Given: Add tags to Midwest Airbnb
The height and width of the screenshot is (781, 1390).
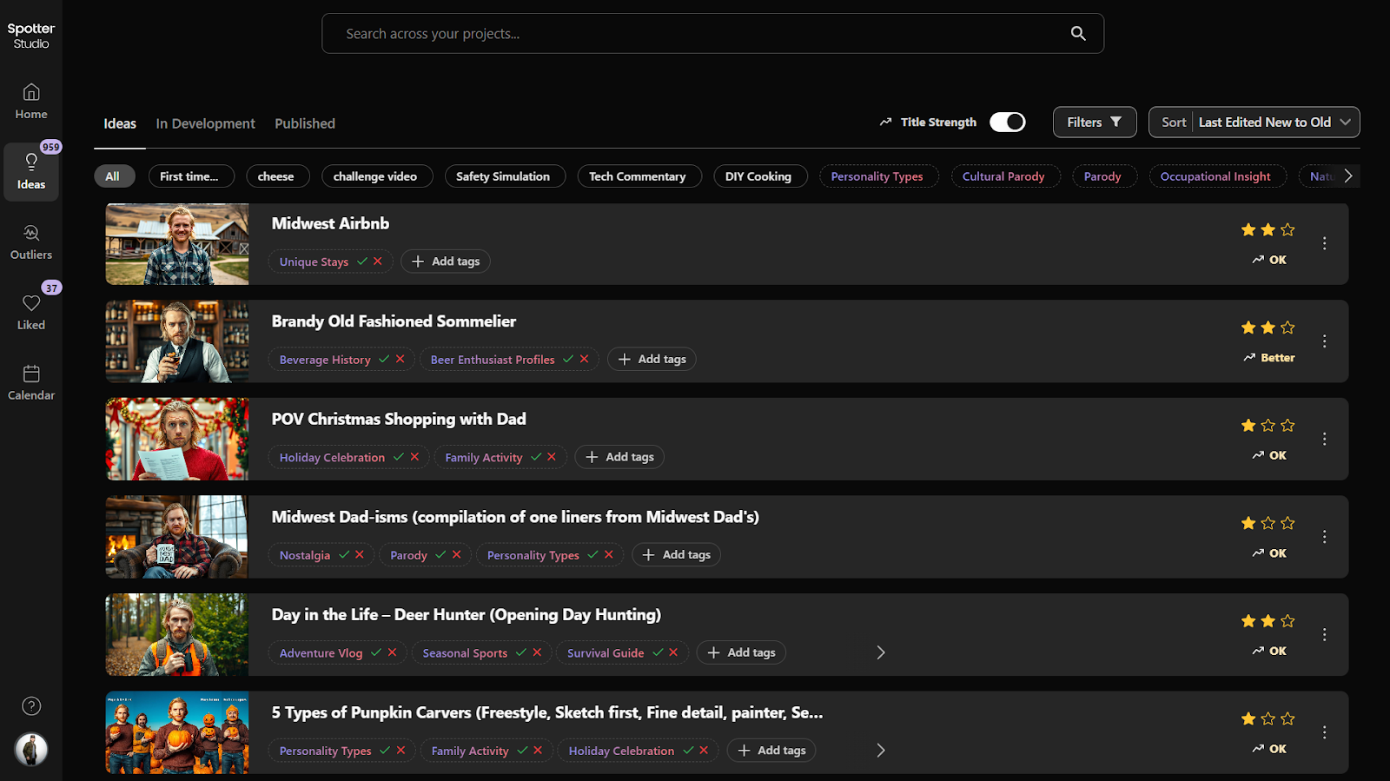Looking at the screenshot, I should [x=446, y=261].
